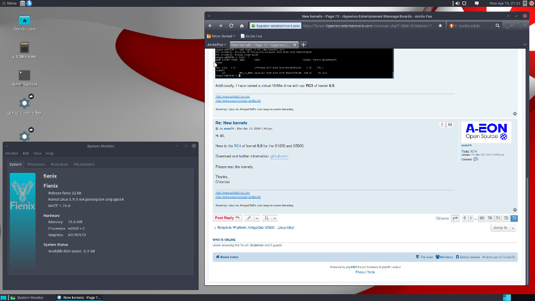535x301 pixels.
Task: Click the A-EON Open Source avatar
Action: tap(486, 132)
